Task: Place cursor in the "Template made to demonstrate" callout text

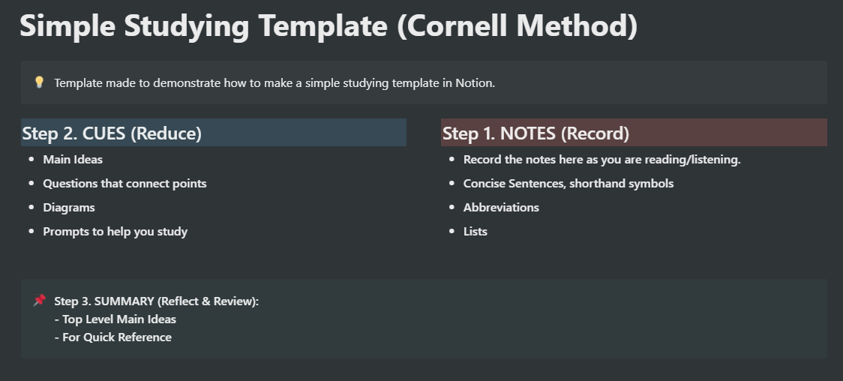Action: 274,83
